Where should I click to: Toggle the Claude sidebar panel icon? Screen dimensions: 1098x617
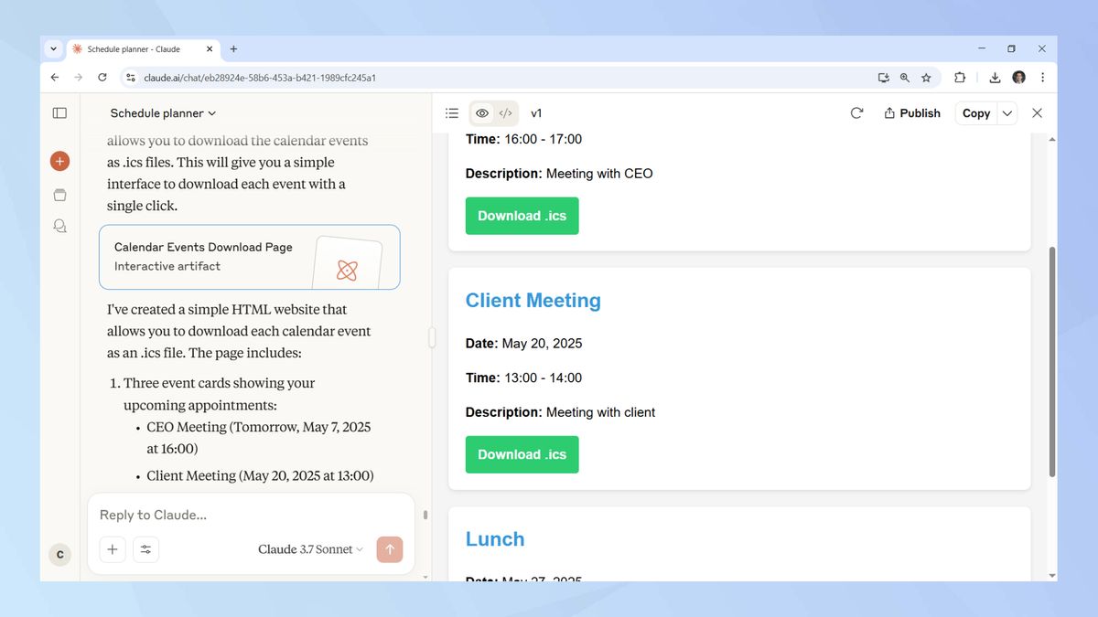coord(59,113)
